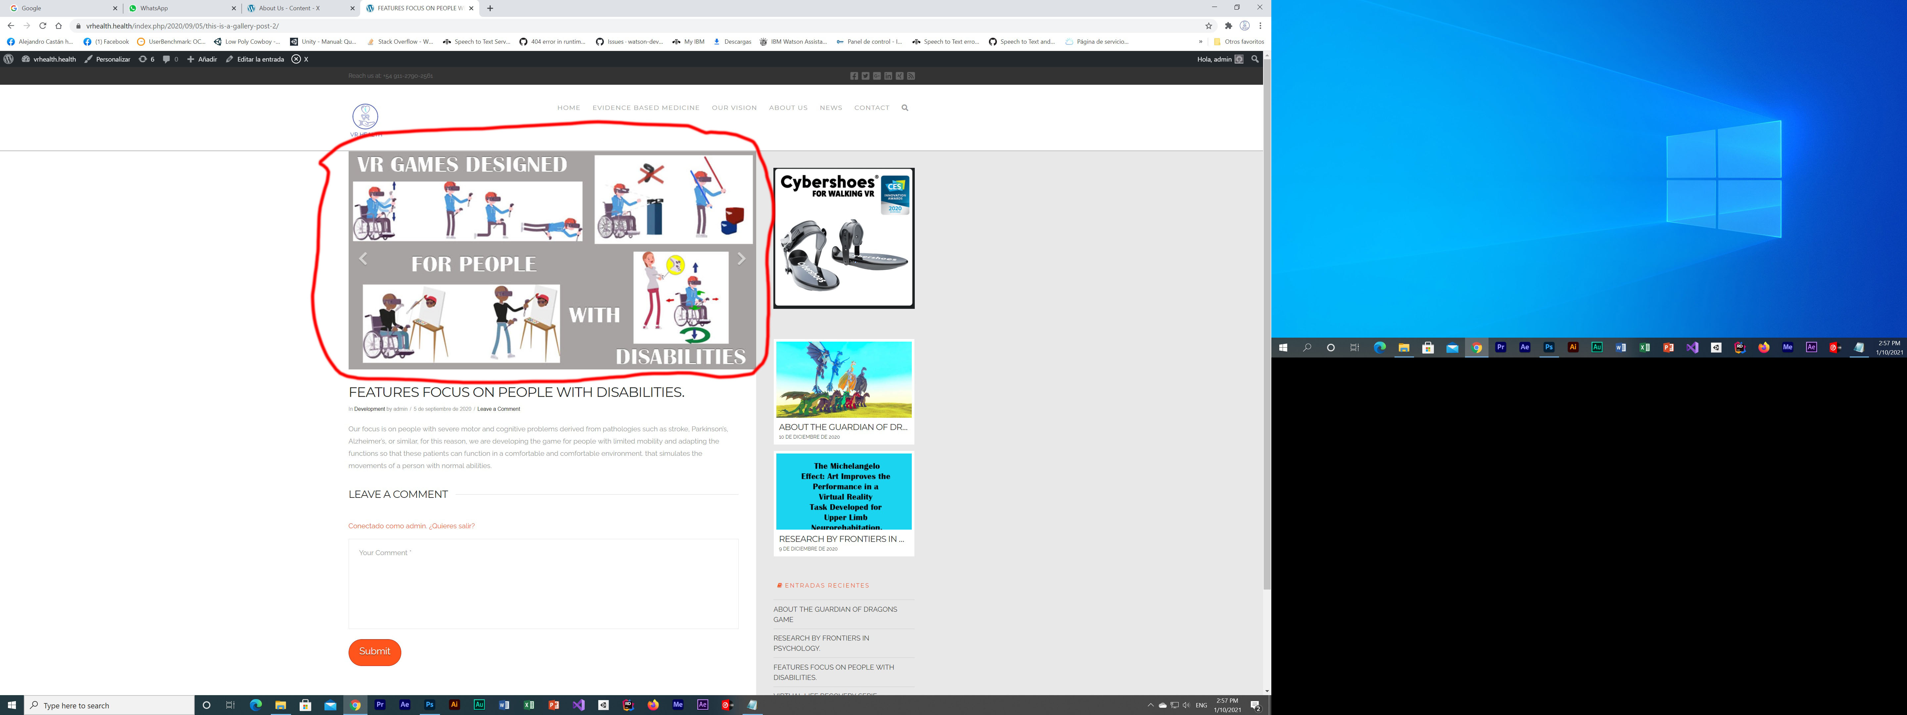Open the Hola, admin account menu
Viewport: 1907px width, 715px height.
(x=1220, y=59)
